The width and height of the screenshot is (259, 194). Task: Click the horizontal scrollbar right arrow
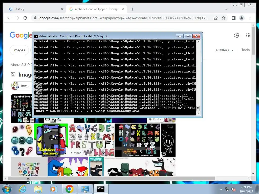pos(249,178)
